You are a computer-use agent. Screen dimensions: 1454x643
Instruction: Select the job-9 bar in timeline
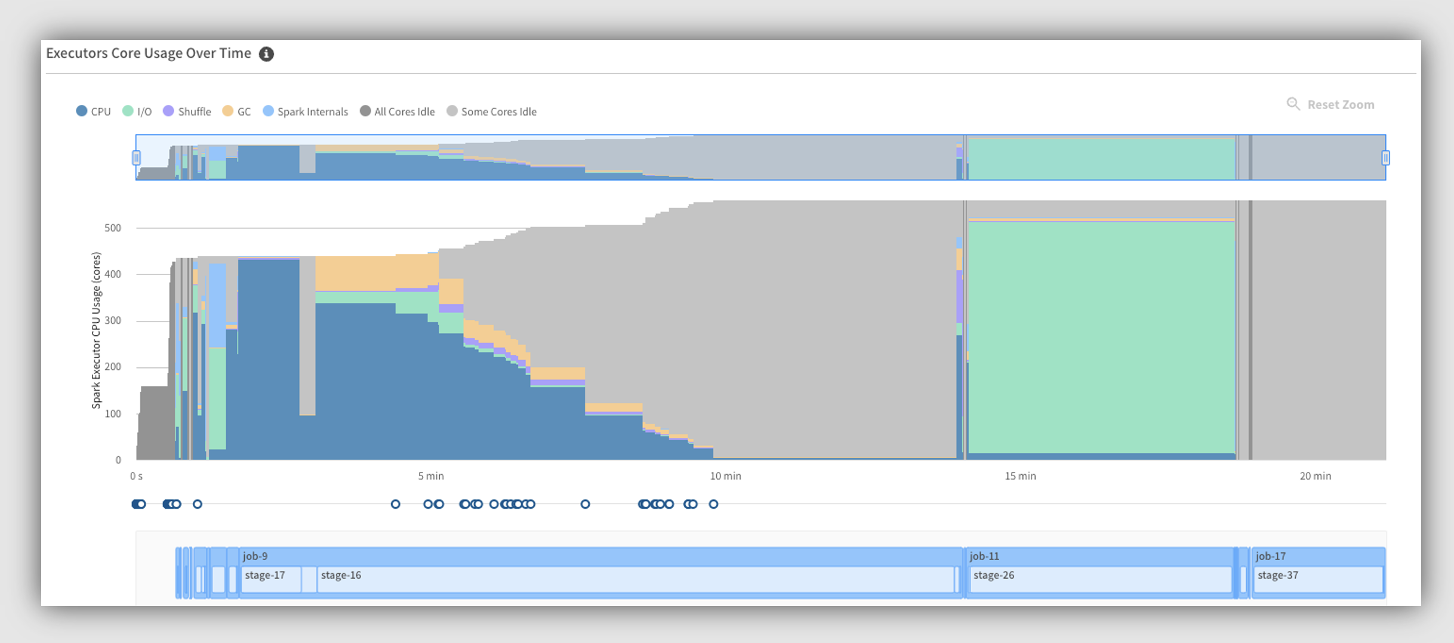(x=597, y=556)
